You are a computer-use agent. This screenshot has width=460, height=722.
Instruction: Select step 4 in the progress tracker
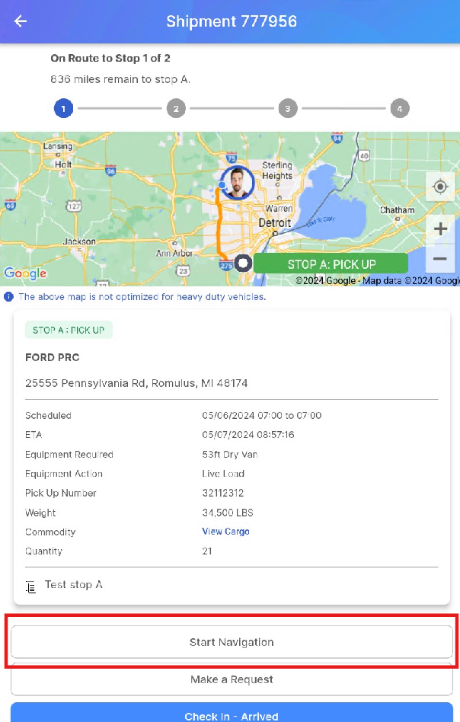[x=400, y=109]
